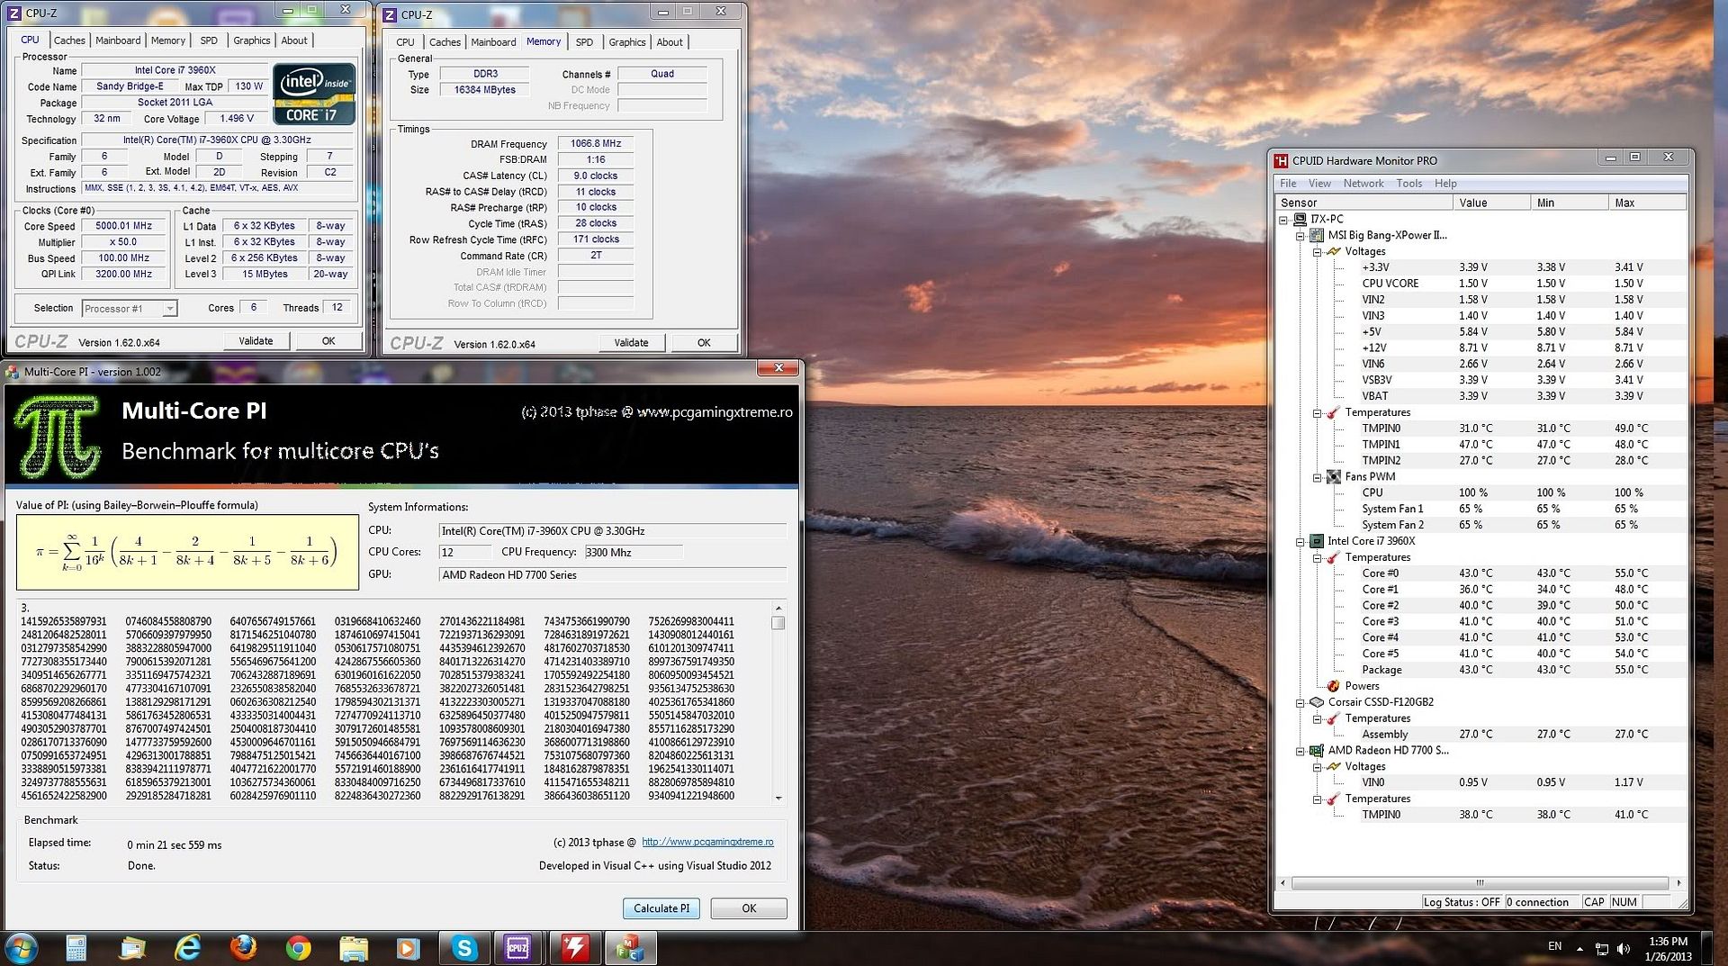The width and height of the screenshot is (1728, 966).
Task: Click the volume speaker icon in system tray
Action: (1624, 948)
